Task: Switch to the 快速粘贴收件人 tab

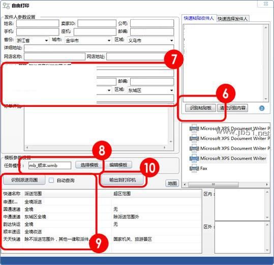Action: [x=199, y=18]
